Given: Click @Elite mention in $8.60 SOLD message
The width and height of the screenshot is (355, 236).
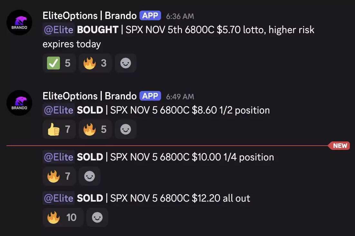Looking at the screenshot, I should pos(59,110).
